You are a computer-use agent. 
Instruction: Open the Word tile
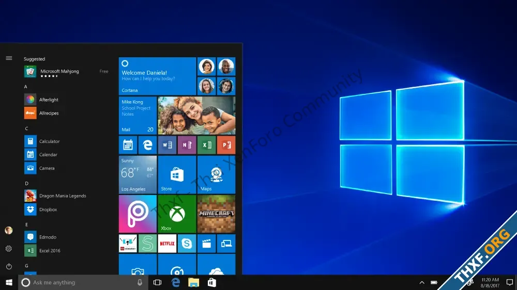[x=167, y=145]
